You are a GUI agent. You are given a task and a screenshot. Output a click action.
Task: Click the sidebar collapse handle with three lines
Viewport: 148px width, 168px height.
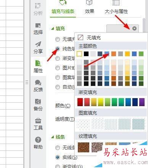[27, 82]
